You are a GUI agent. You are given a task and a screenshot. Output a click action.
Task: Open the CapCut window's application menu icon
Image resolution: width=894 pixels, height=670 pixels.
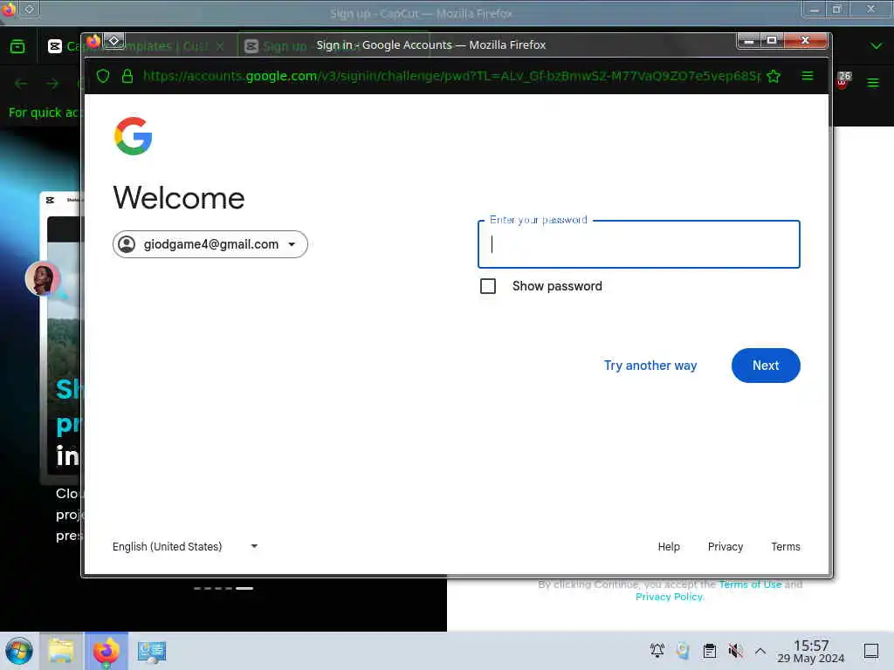point(873,83)
